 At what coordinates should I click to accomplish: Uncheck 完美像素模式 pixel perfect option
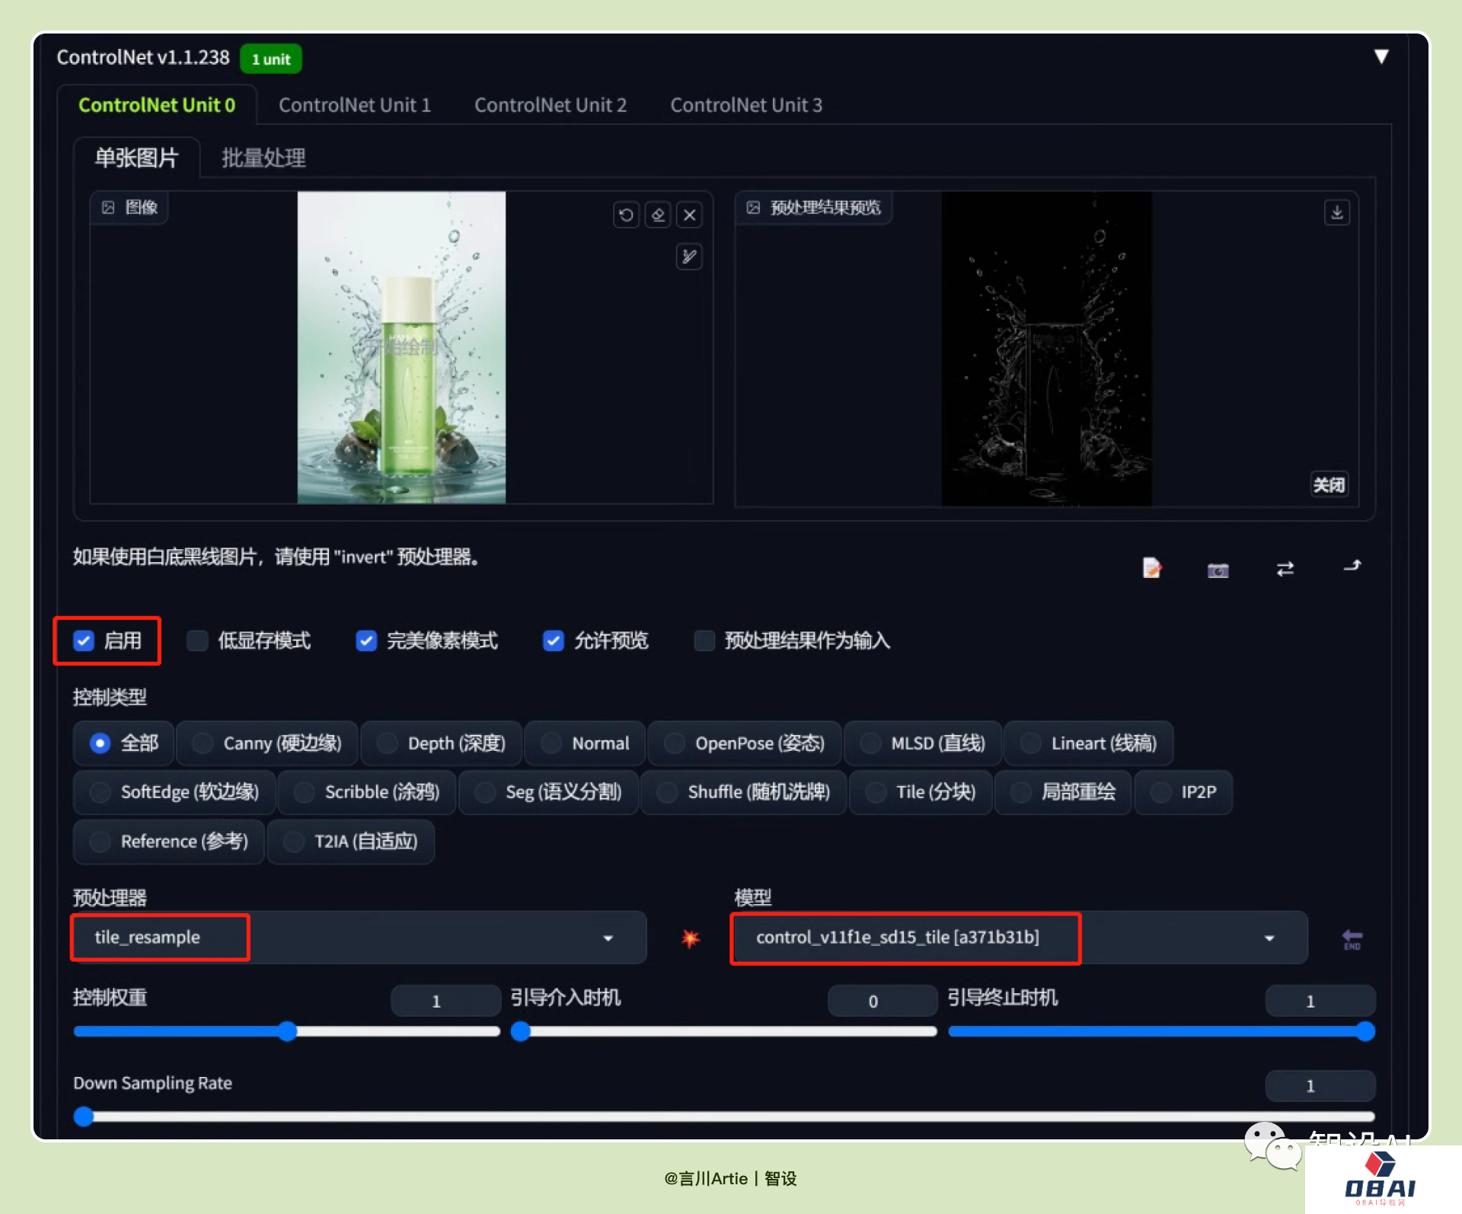pyautogui.click(x=366, y=641)
